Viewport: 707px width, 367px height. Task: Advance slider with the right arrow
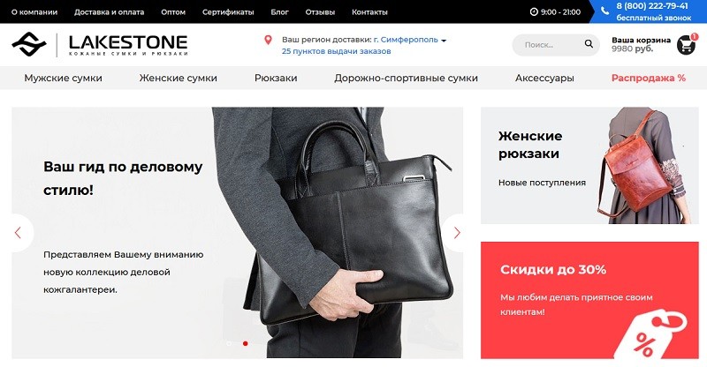click(x=456, y=233)
